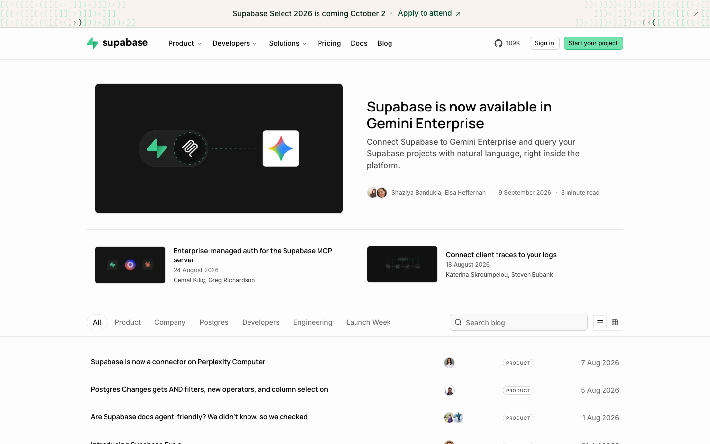Image resolution: width=710 pixels, height=444 pixels.
Task: Click the client traces post thumbnail
Action: [402, 264]
